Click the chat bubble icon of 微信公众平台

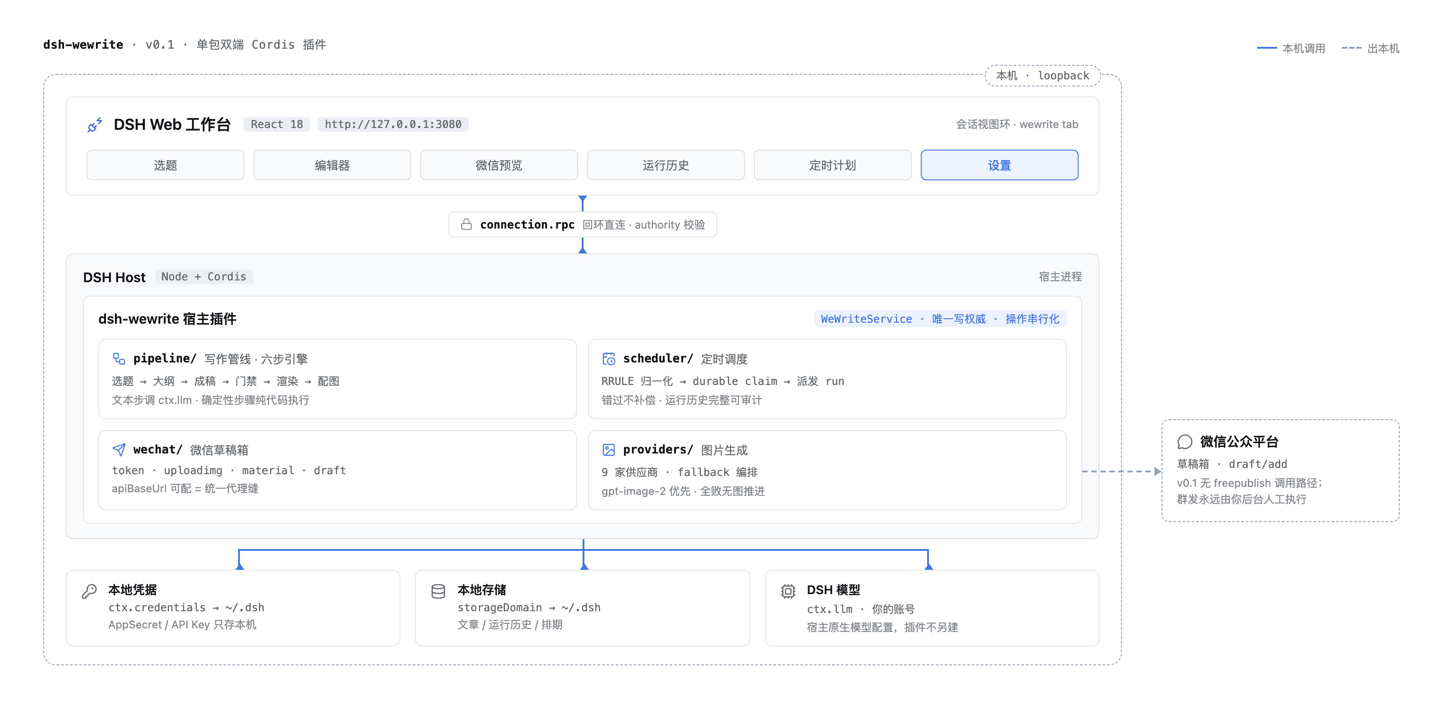point(1184,442)
